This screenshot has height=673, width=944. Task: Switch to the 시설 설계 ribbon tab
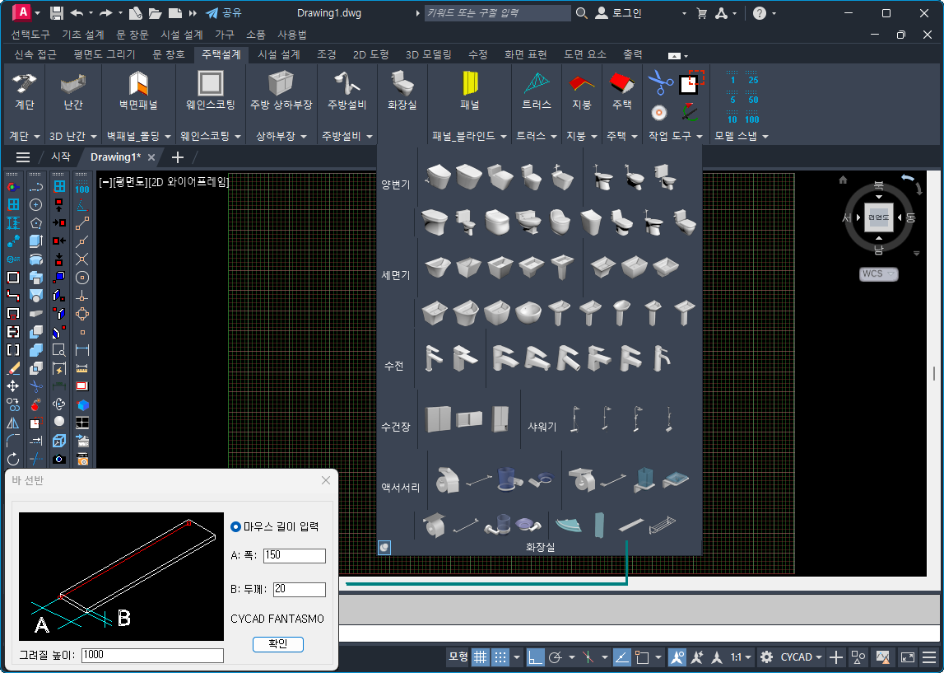click(279, 54)
